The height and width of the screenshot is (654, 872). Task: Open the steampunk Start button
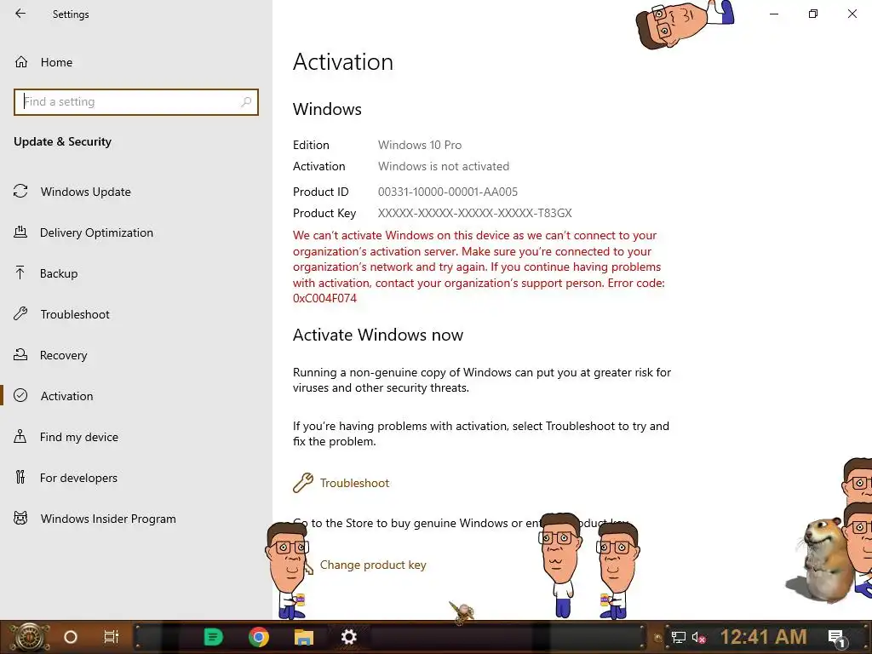(30, 637)
